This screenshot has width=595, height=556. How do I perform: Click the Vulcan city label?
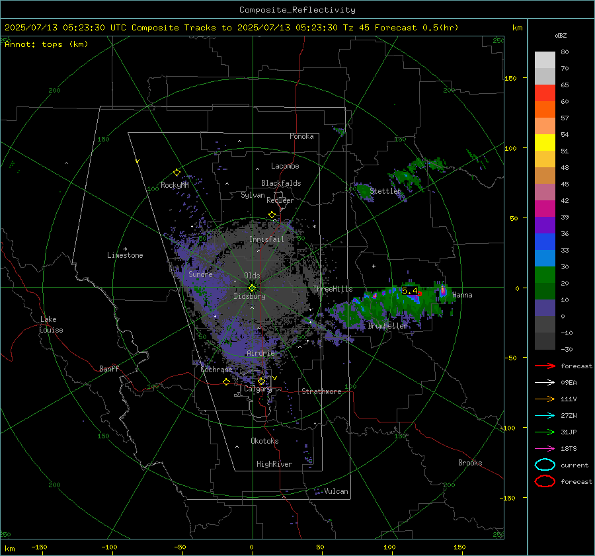click(337, 491)
